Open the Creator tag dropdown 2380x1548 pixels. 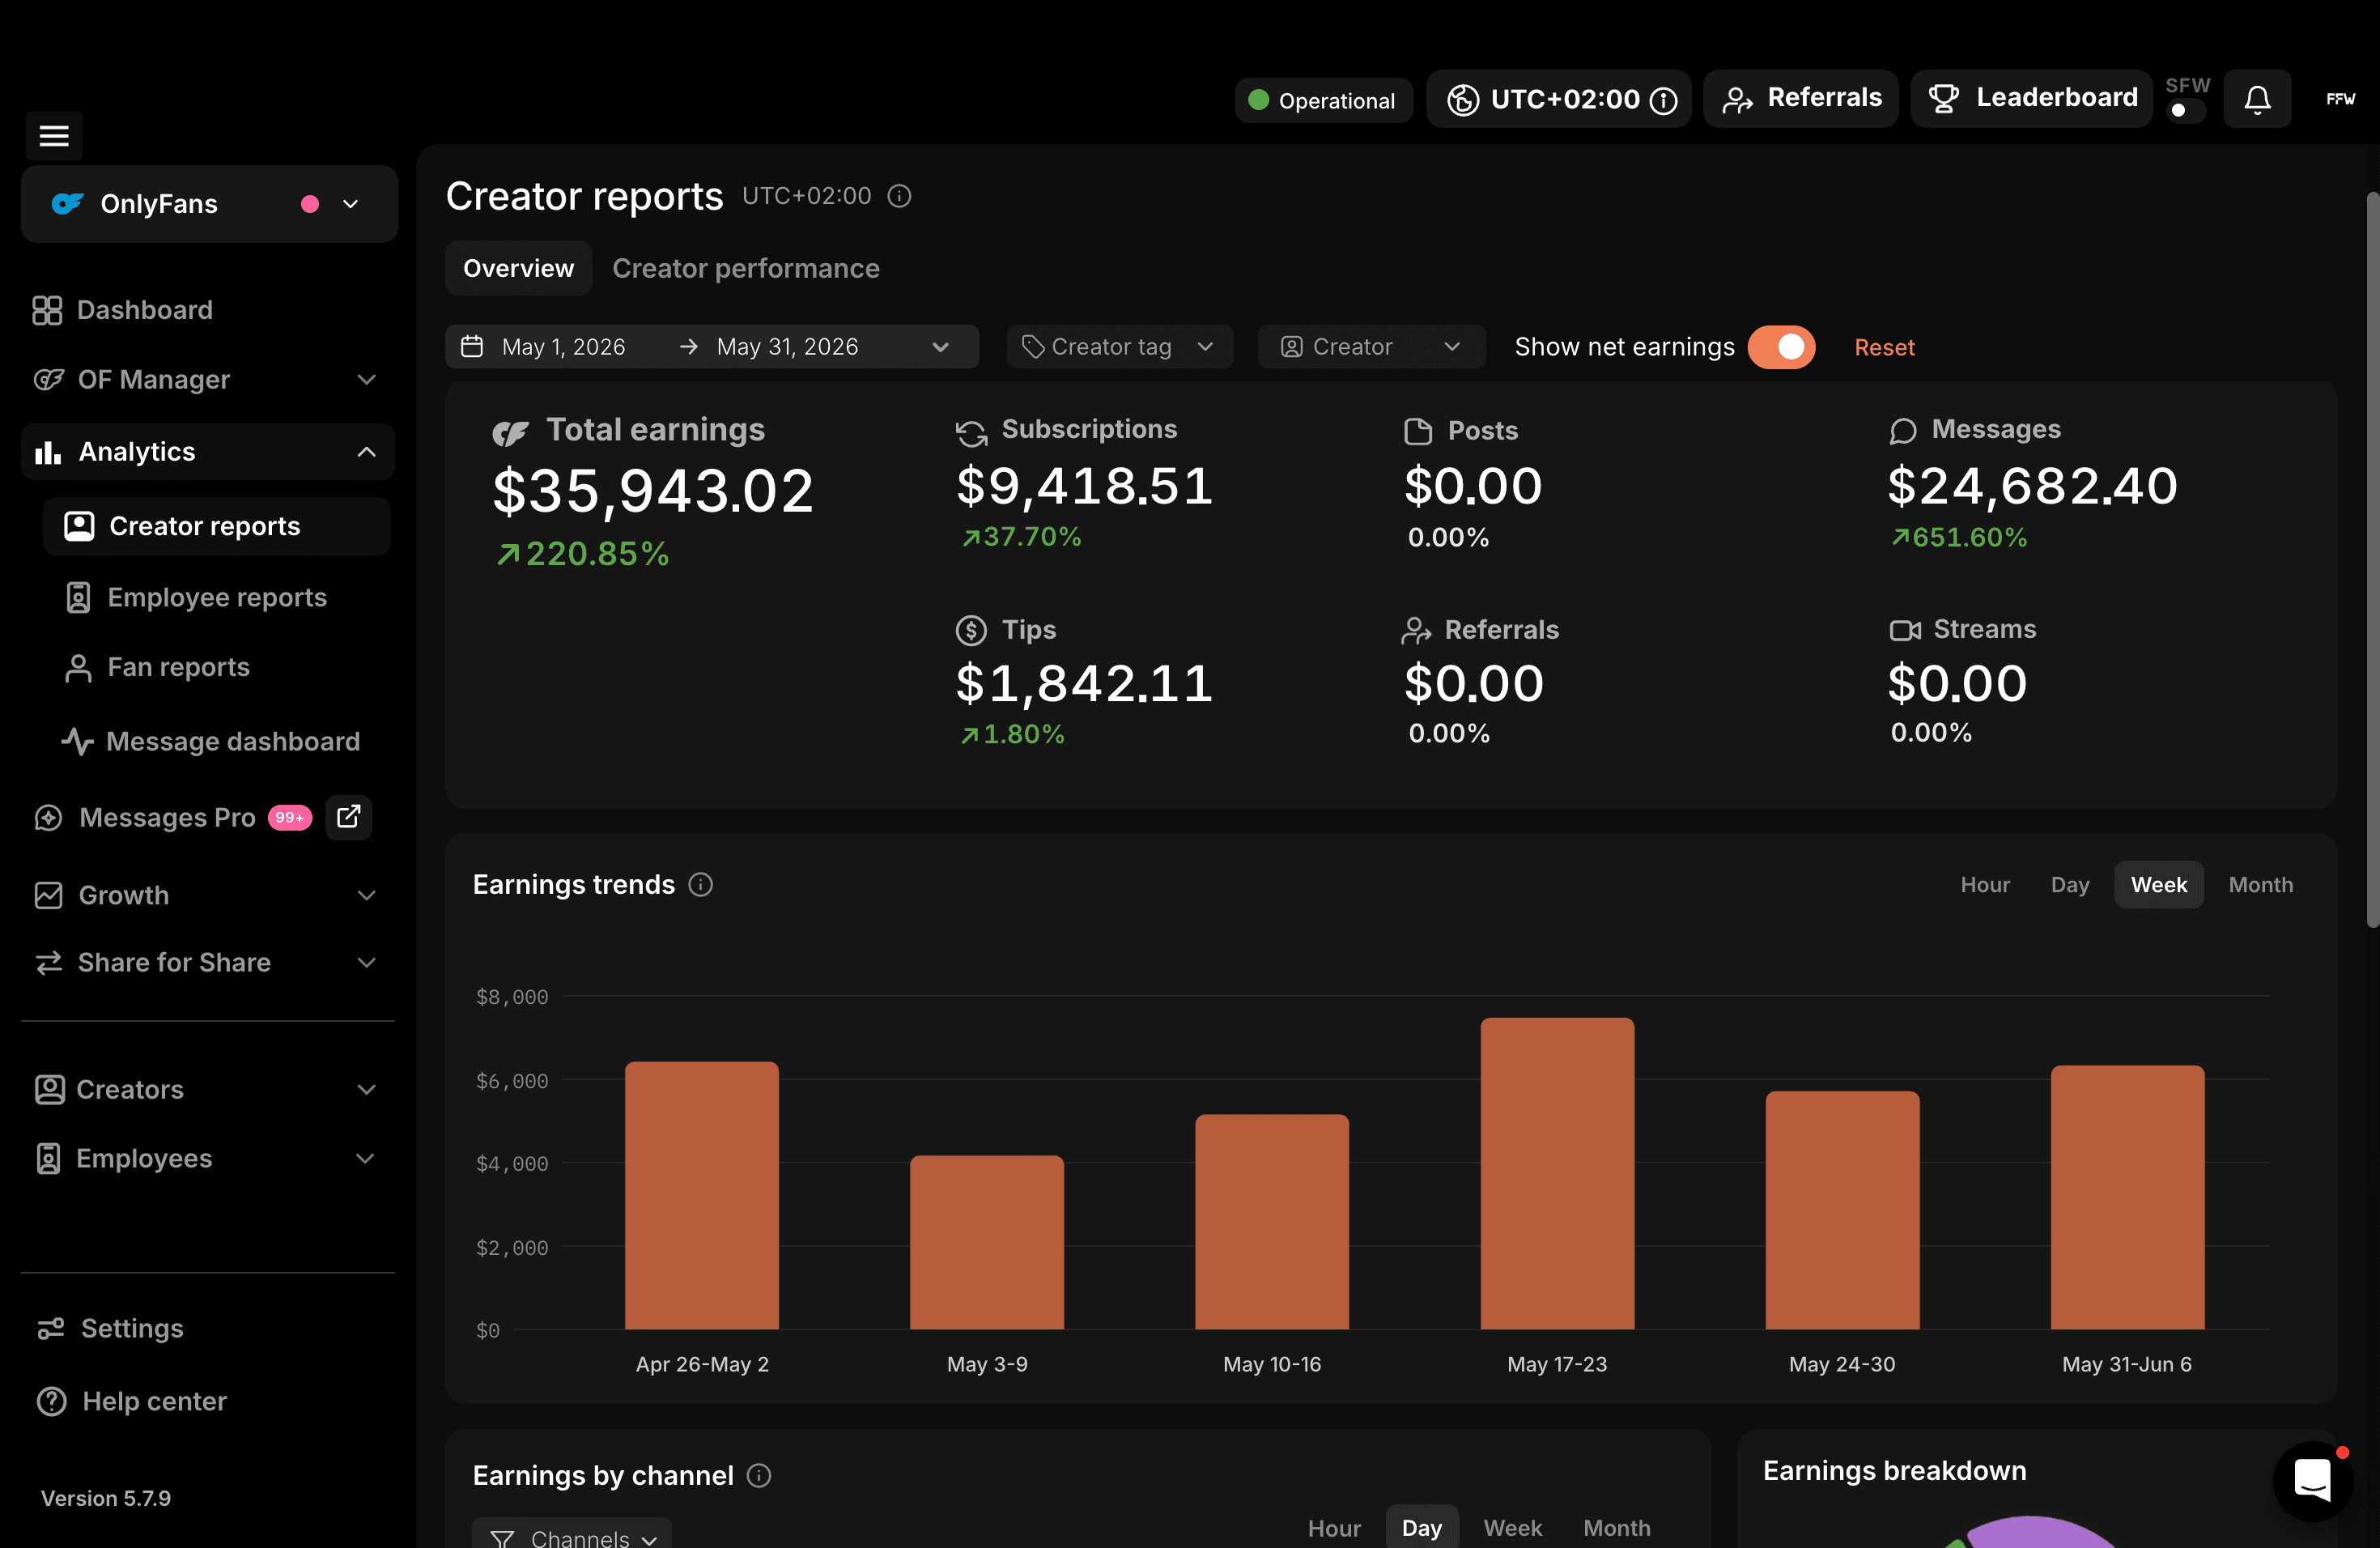[x=1119, y=347]
